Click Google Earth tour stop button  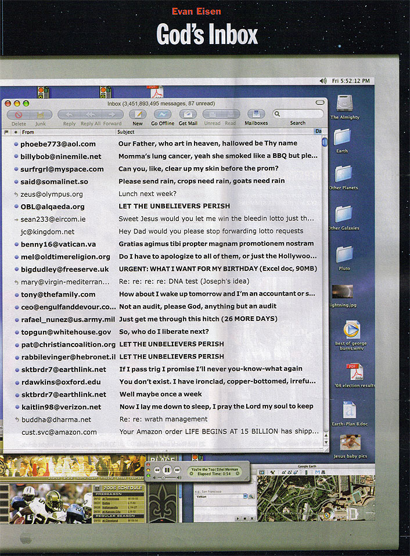click(244, 518)
